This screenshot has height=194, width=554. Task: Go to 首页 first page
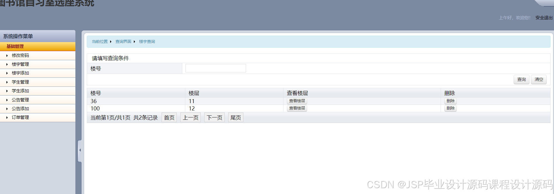[169, 118]
